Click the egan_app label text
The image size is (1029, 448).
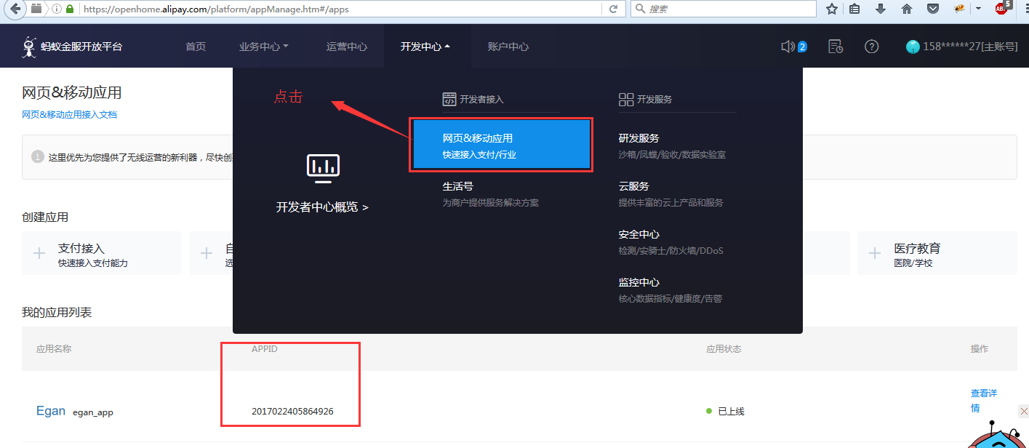point(93,412)
